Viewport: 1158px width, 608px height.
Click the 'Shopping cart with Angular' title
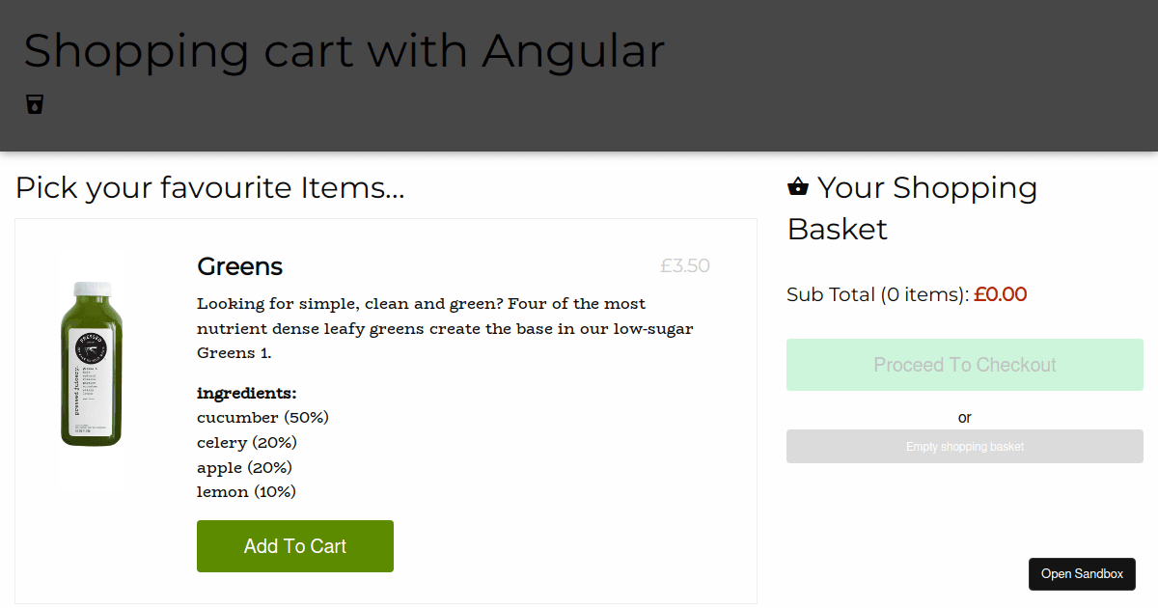tap(345, 51)
